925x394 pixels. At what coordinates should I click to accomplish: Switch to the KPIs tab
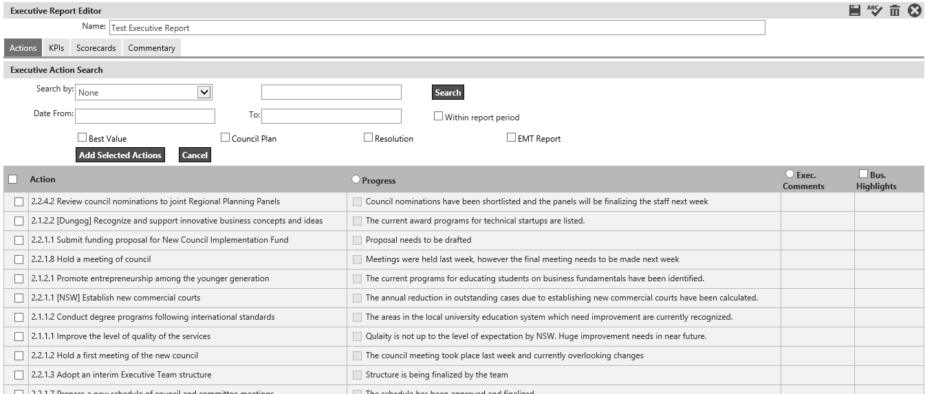[56, 48]
